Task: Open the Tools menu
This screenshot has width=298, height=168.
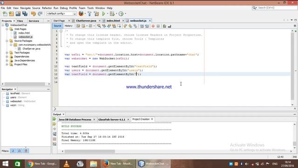Action: tap(90, 8)
